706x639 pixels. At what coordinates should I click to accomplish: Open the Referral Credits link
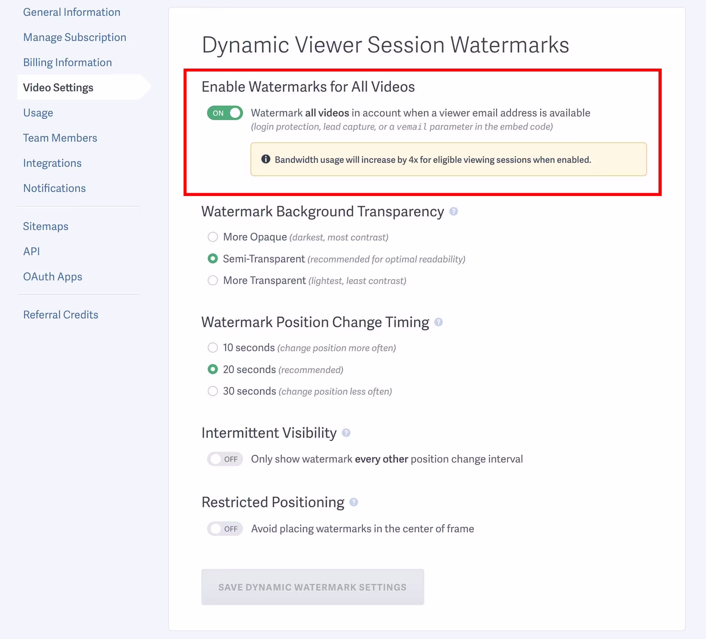tap(60, 315)
